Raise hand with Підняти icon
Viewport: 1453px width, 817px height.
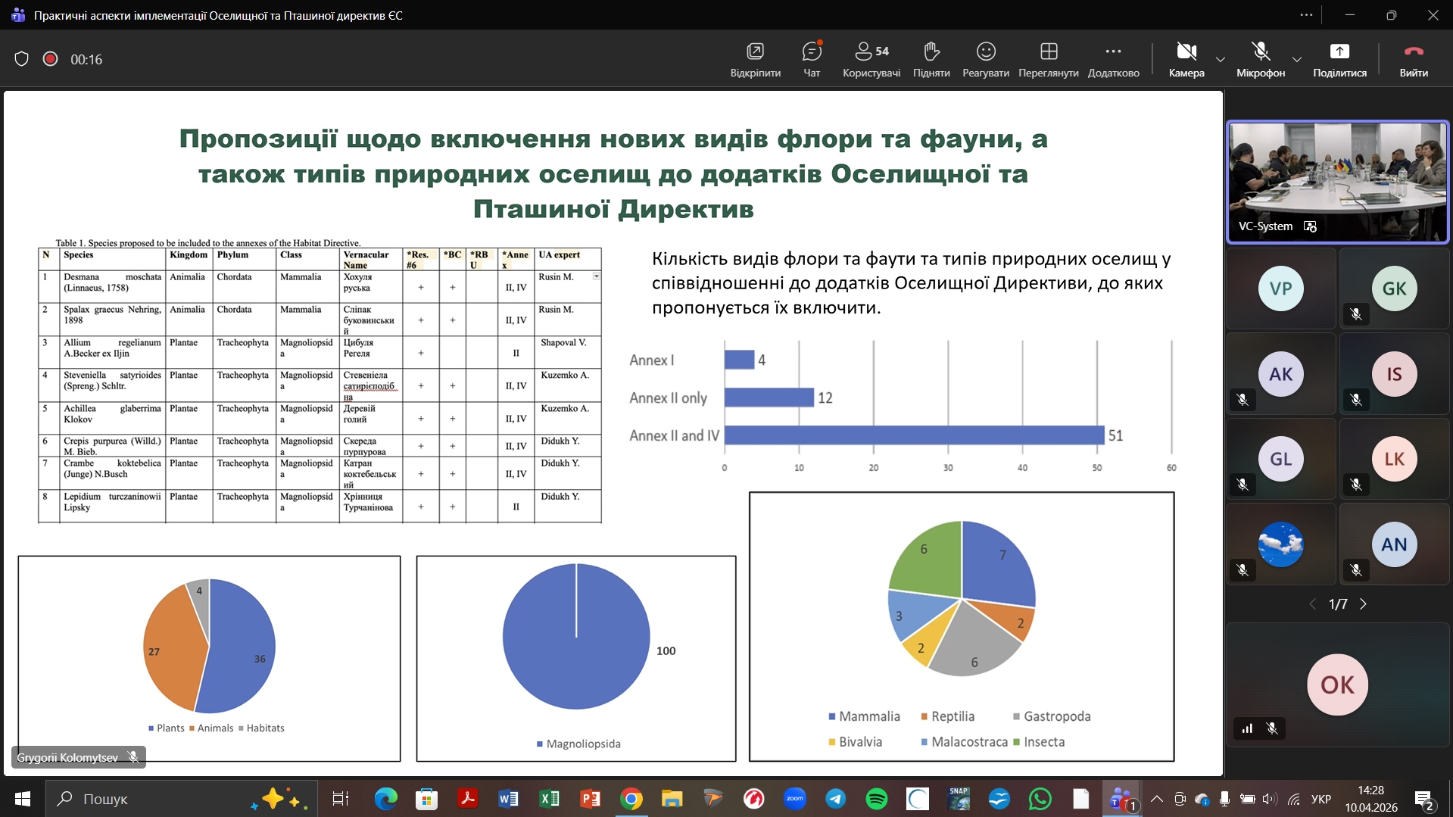click(x=931, y=52)
